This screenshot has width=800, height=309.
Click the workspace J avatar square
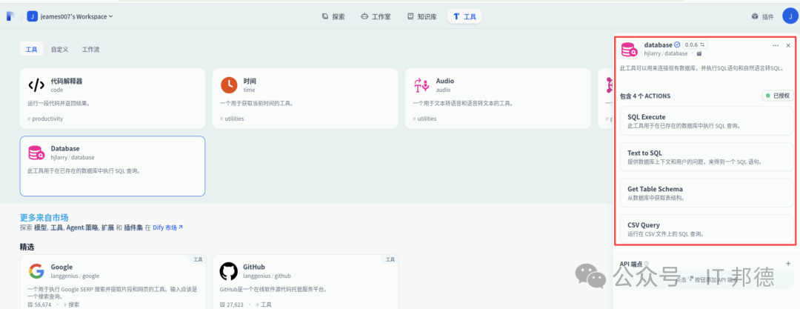[x=33, y=16]
